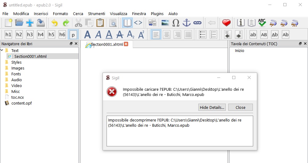Select the Styles folder
308x163 pixels.
click(x=16, y=62)
